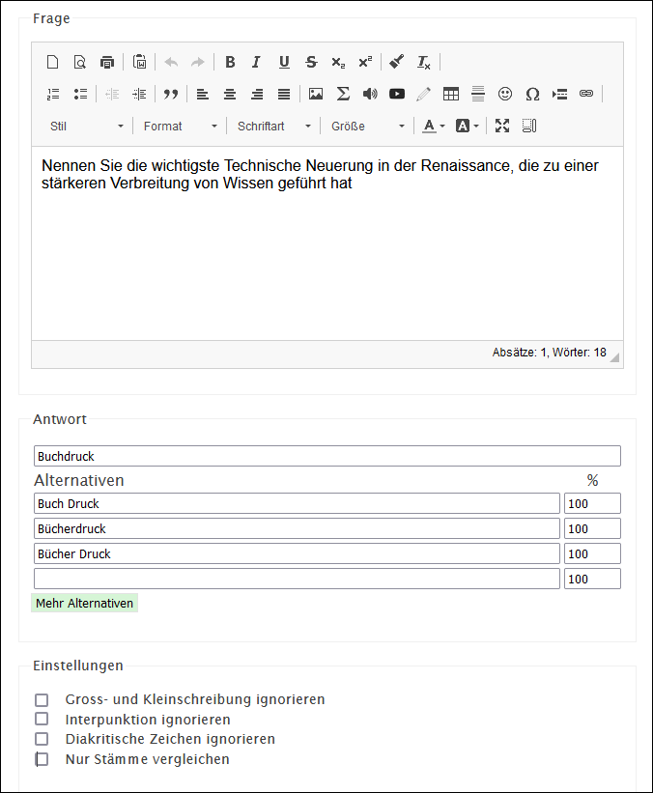
Task: Toggle Italic formatting
Action: 256,62
